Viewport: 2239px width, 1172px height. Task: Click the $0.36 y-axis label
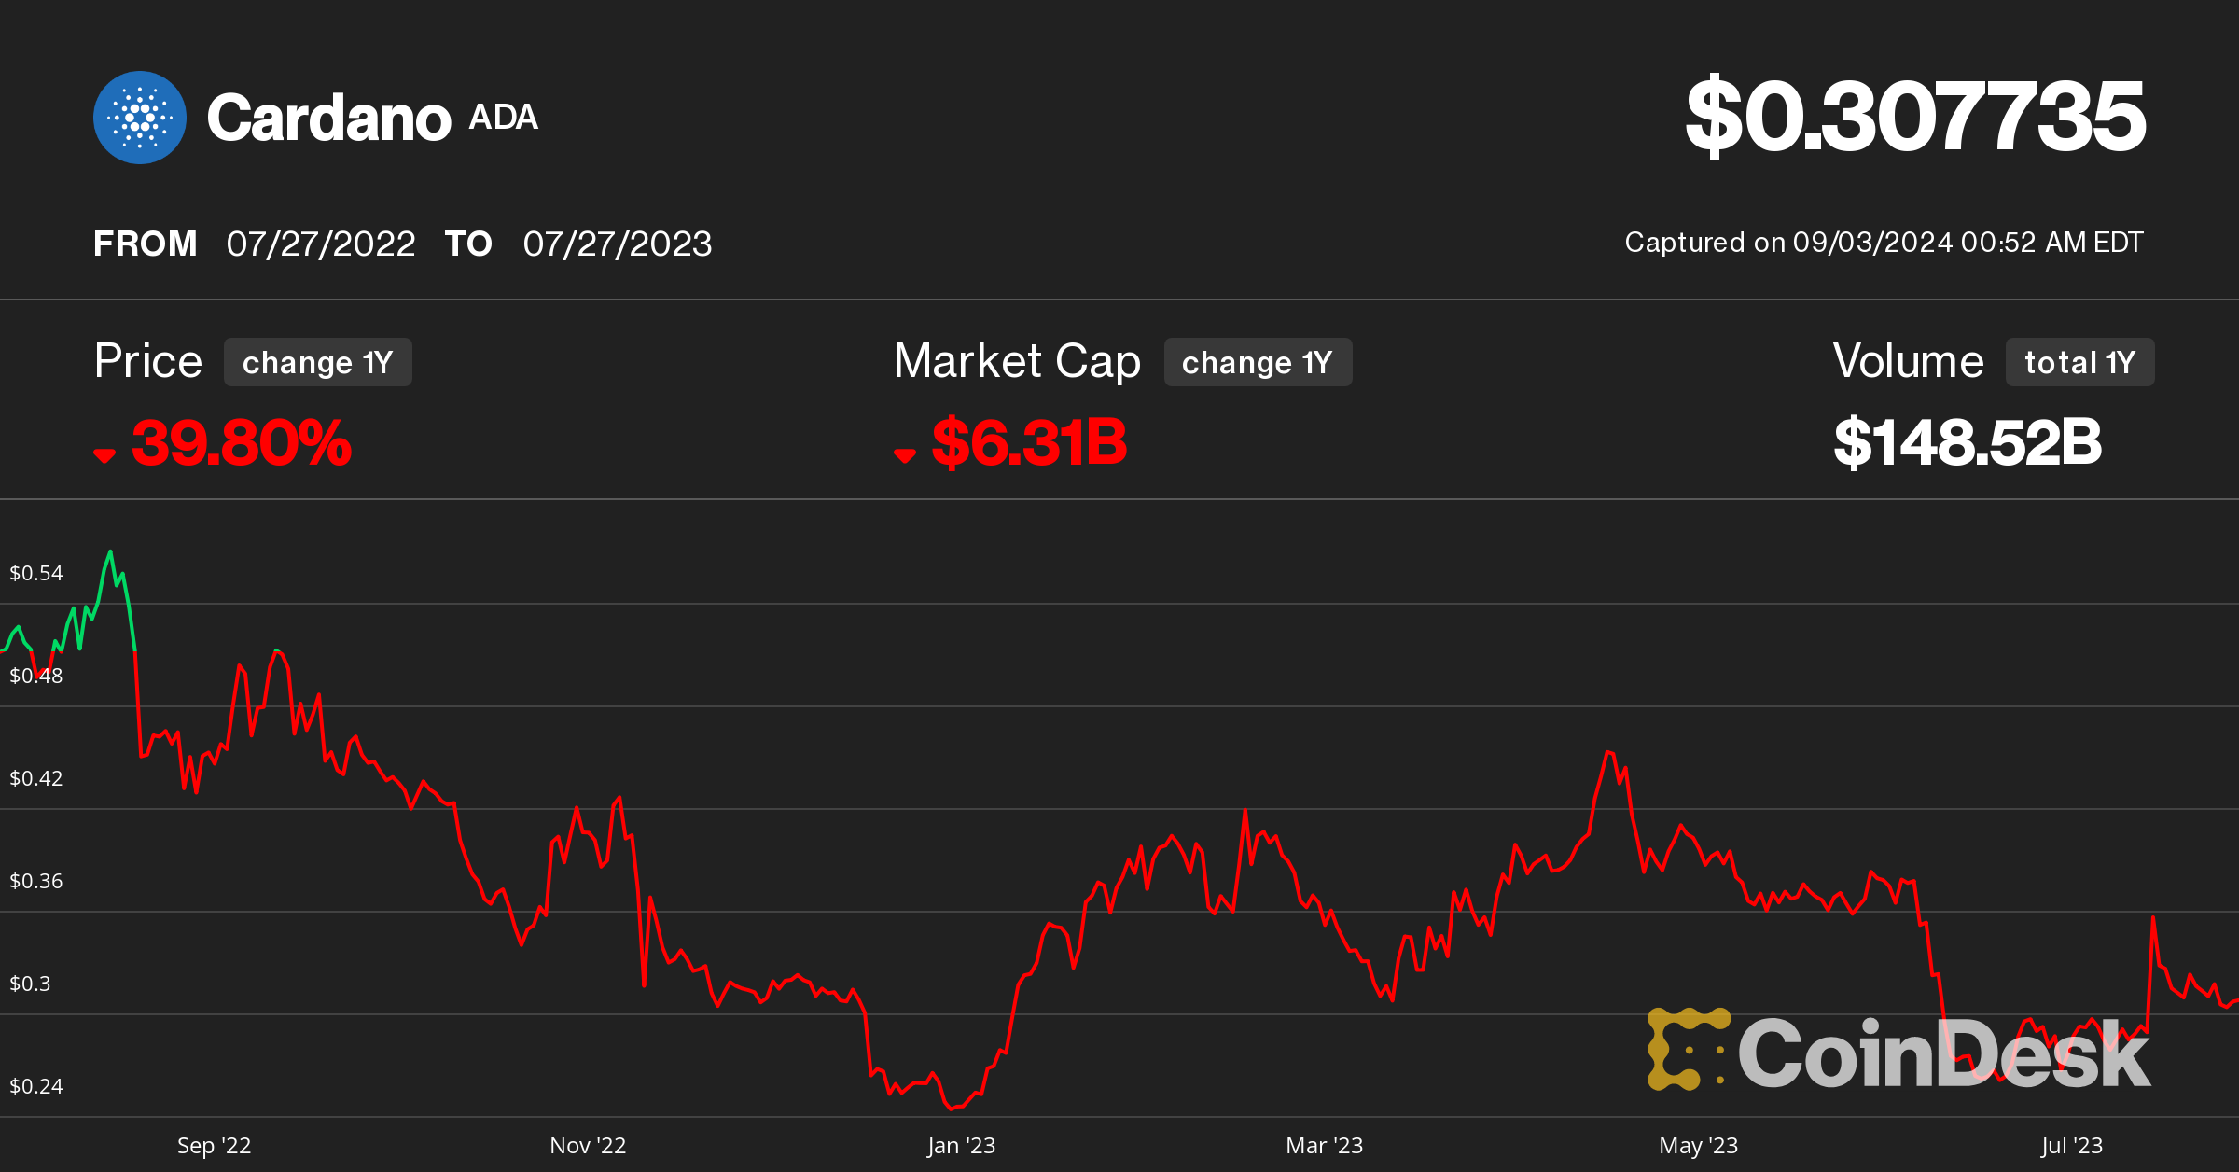36,881
